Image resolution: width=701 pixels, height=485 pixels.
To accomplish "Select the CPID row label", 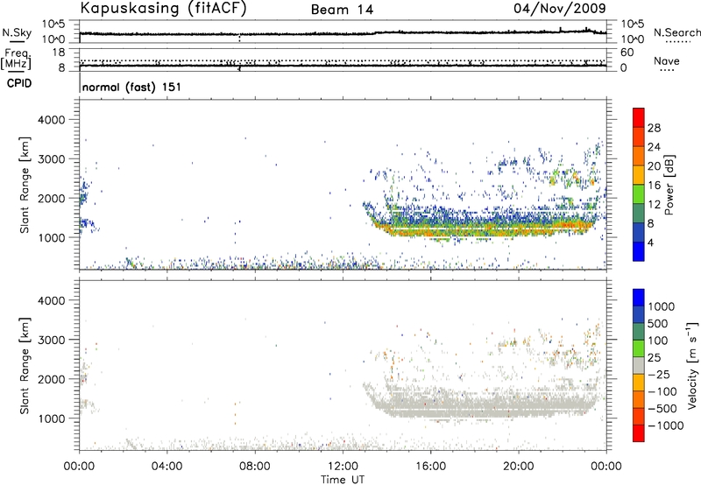I will click(x=19, y=83).
